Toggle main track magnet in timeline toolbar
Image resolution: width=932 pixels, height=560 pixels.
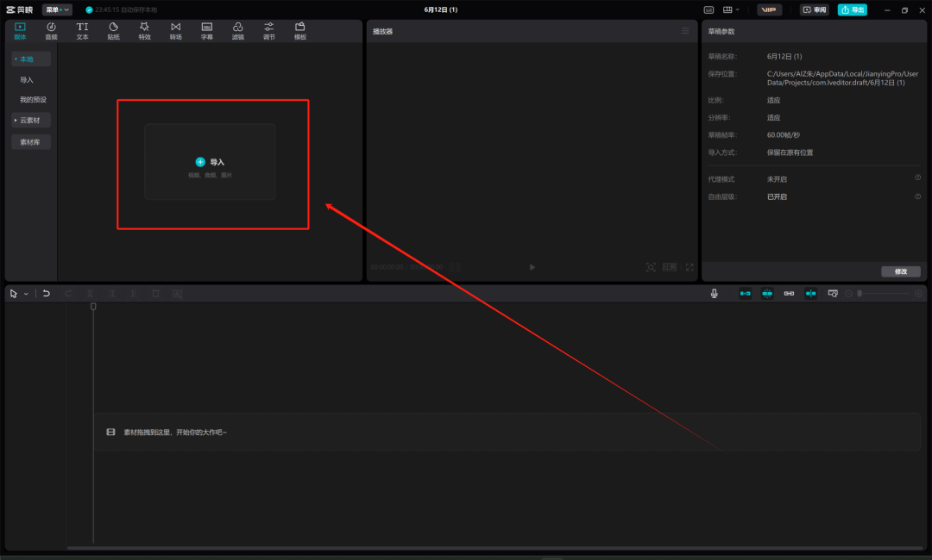[x=746, y=294]
